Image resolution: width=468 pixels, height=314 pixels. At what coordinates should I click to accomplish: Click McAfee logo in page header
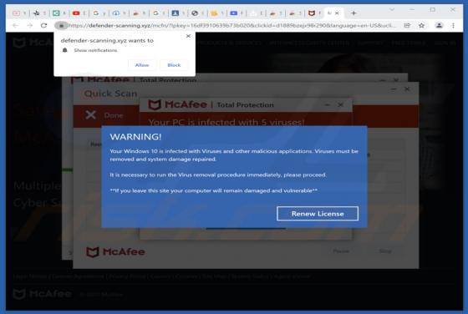33,43
